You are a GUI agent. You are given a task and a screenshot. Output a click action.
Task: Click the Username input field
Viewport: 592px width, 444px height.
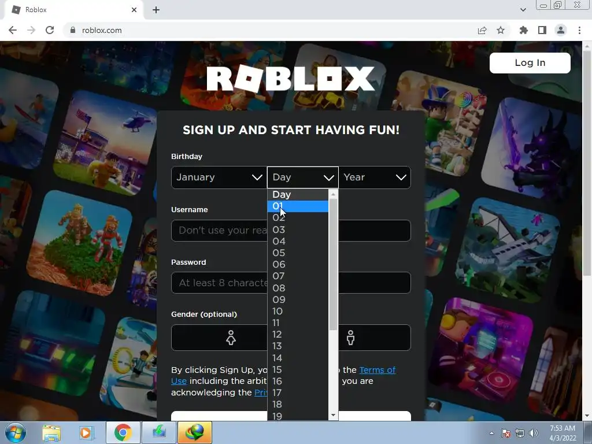pyautogui.click(x=291, y=230)
